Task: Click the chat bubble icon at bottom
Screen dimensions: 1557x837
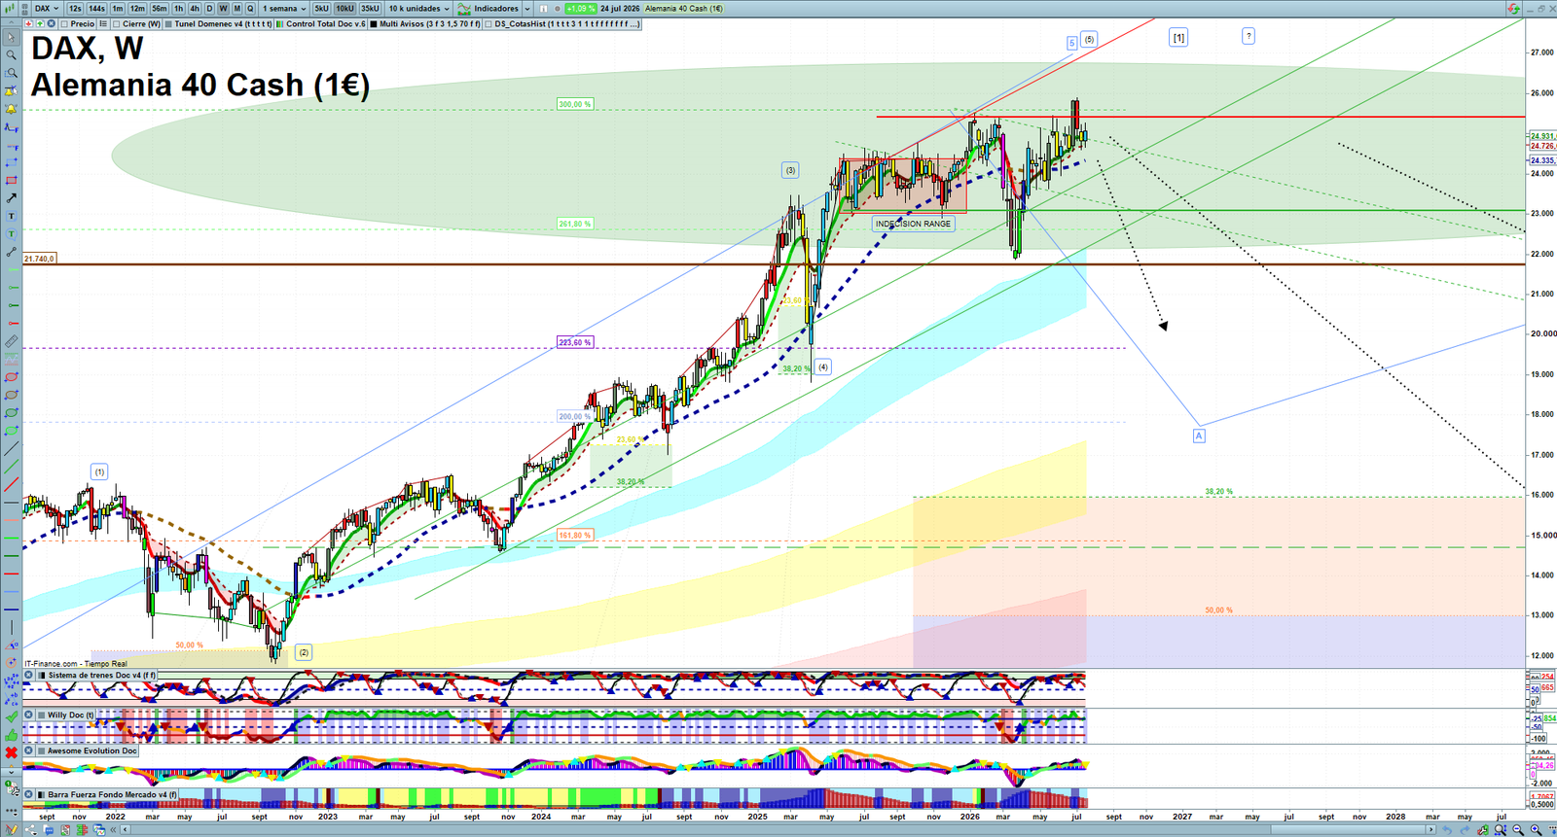Action: (x=49, y=830)
